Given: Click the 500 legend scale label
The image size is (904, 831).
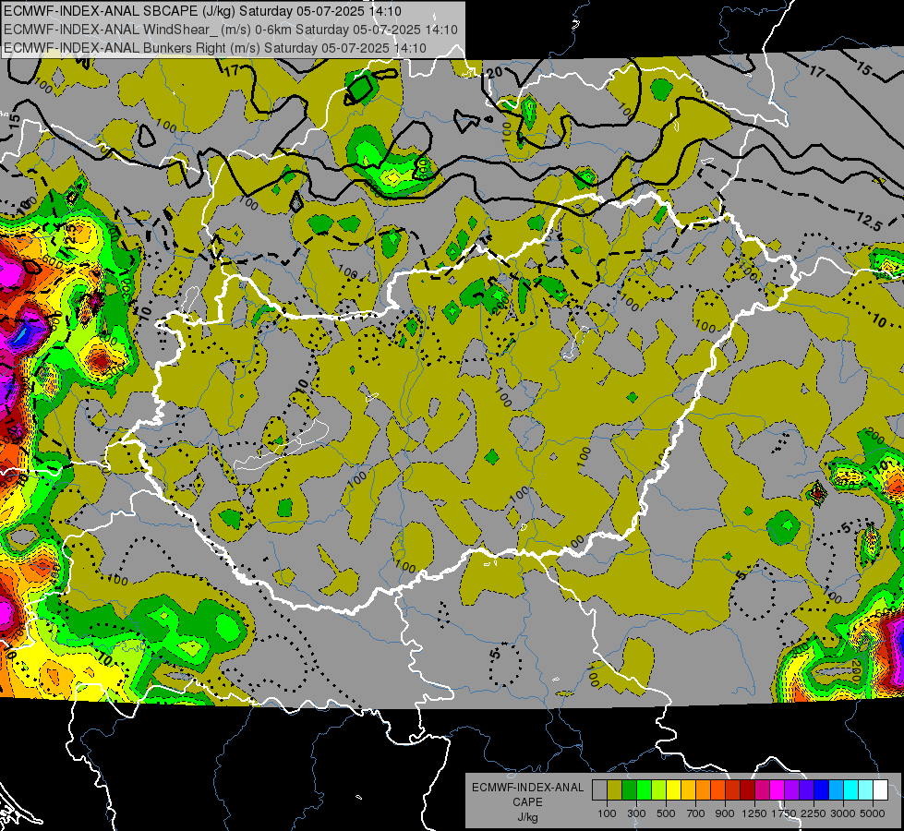Looking at the screenshot, I should 666,813.
